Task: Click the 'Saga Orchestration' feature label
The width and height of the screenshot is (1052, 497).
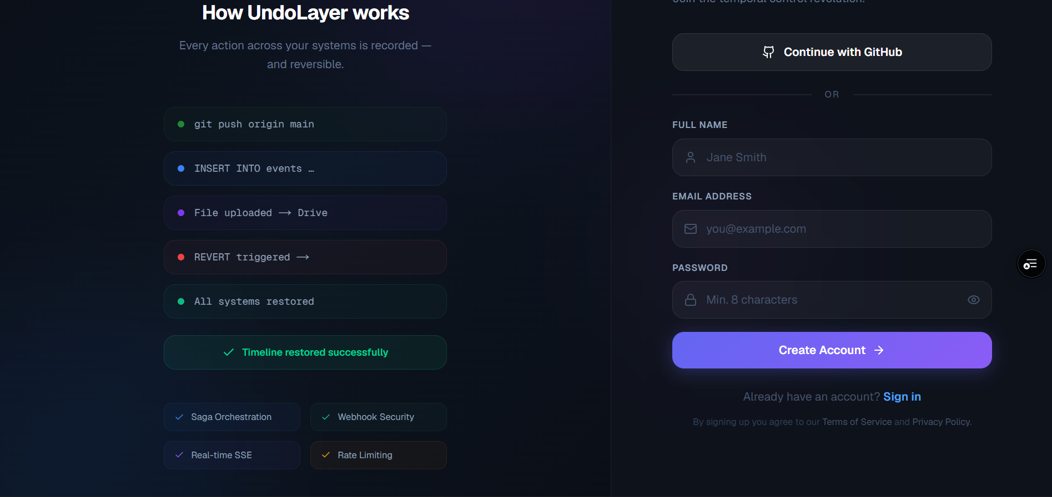Action: (231, 417)
